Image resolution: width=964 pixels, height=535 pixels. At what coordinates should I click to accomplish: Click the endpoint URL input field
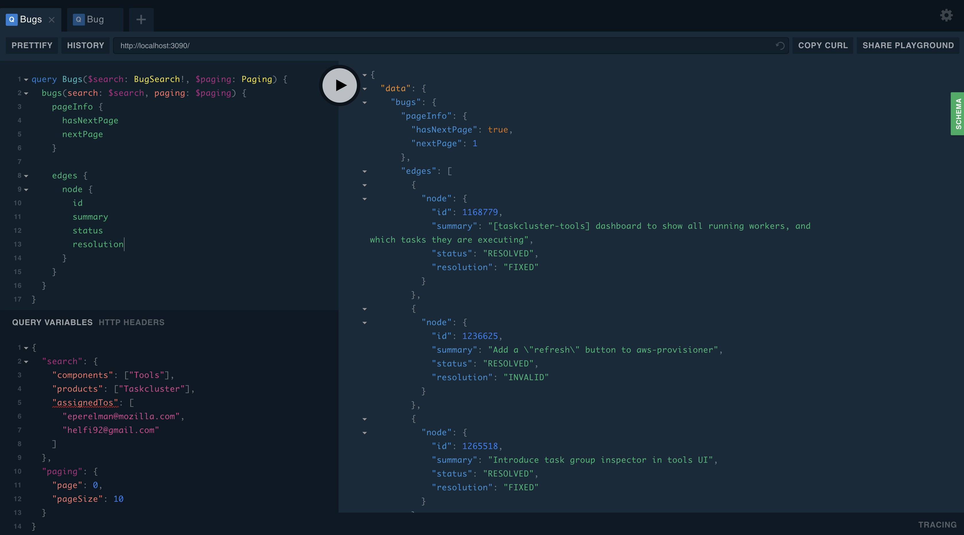click(x=442, y=46)
